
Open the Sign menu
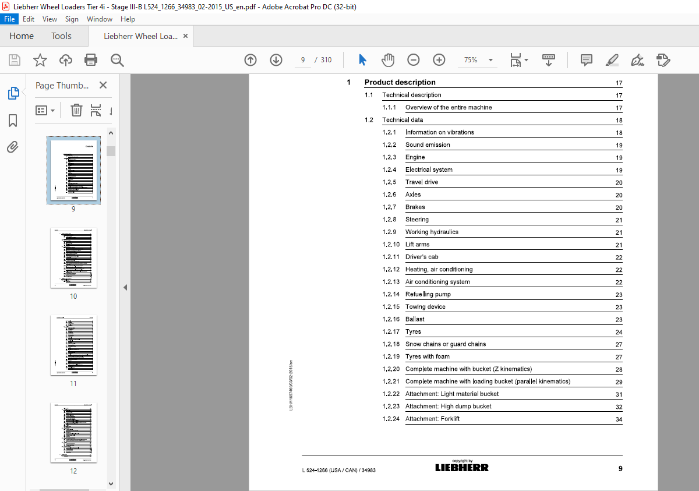click(x=72, y=19)
